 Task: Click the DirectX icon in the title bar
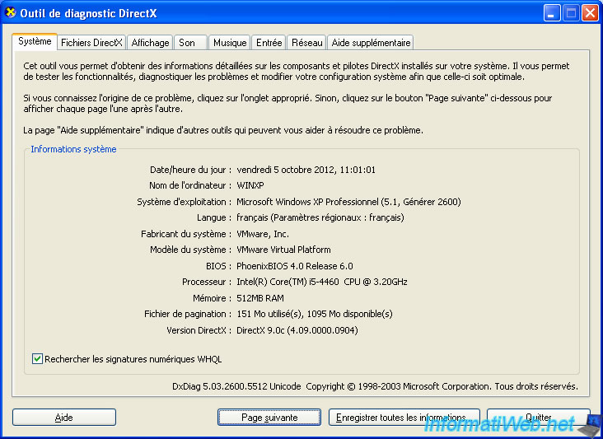tap(10, 12)
